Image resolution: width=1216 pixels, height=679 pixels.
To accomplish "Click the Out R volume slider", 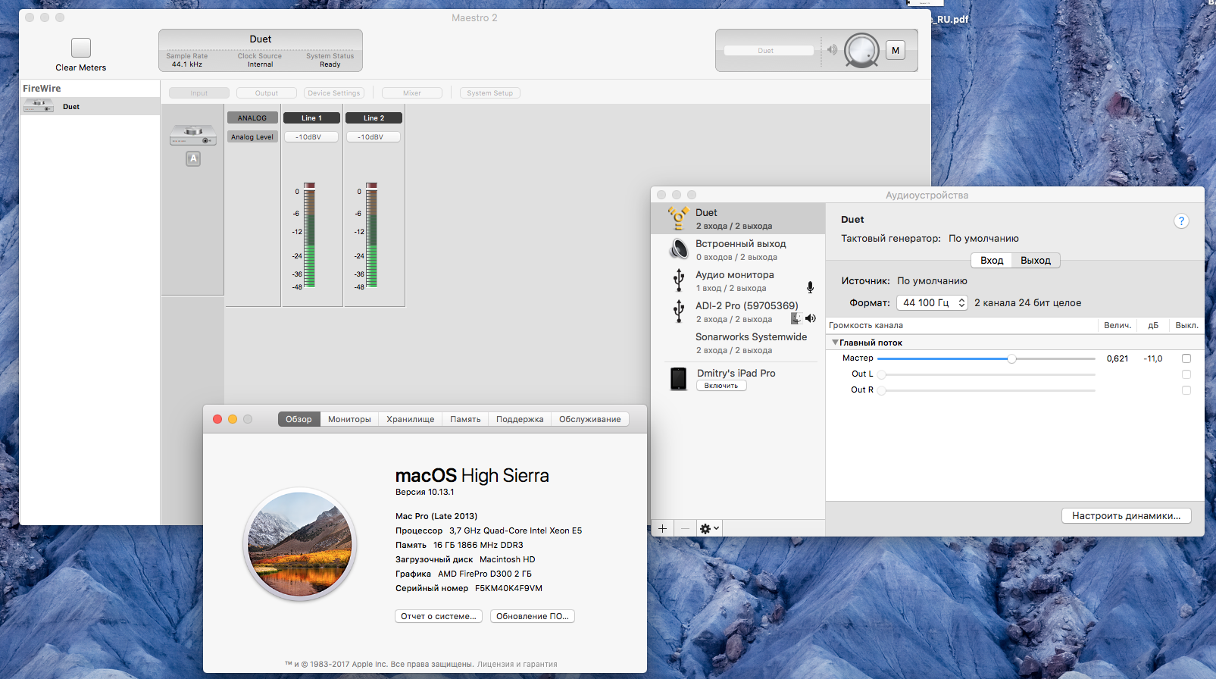I will (986, 390).
